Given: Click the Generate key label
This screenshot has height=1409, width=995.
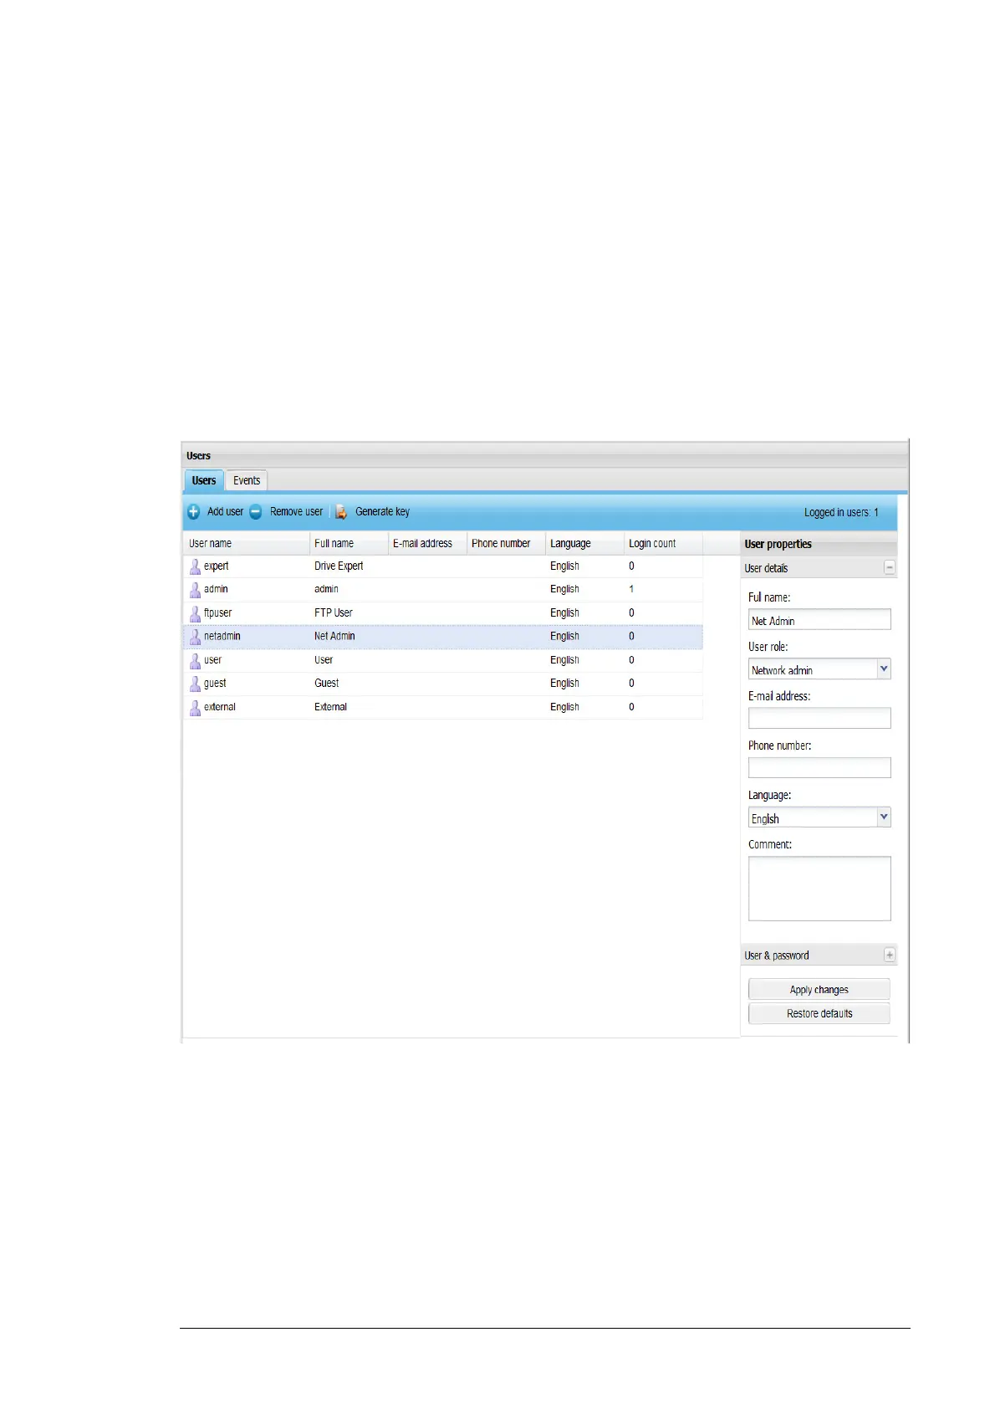Looking at the screenshot, I should [382, 511].
